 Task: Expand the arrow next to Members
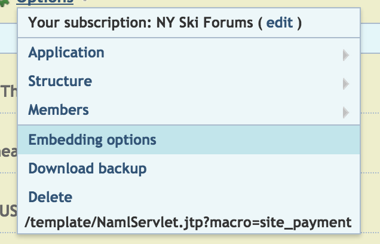345,112
